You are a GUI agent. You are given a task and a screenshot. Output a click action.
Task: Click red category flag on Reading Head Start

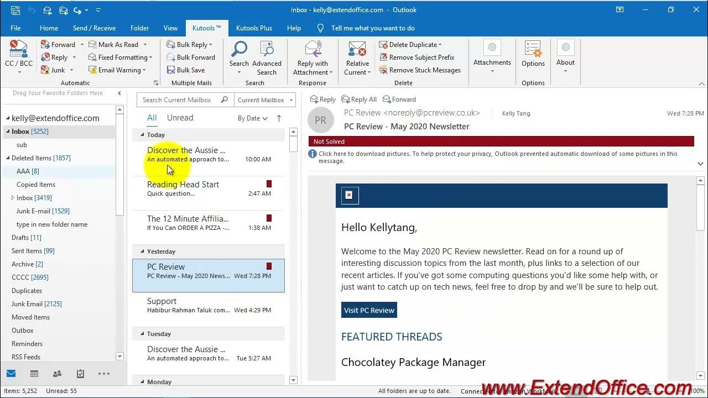pos(269,184)
